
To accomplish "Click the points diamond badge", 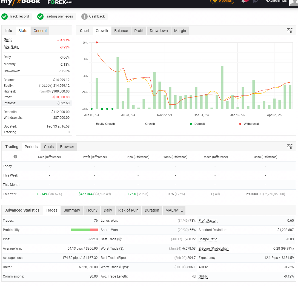I will click(x=222, y=1).
